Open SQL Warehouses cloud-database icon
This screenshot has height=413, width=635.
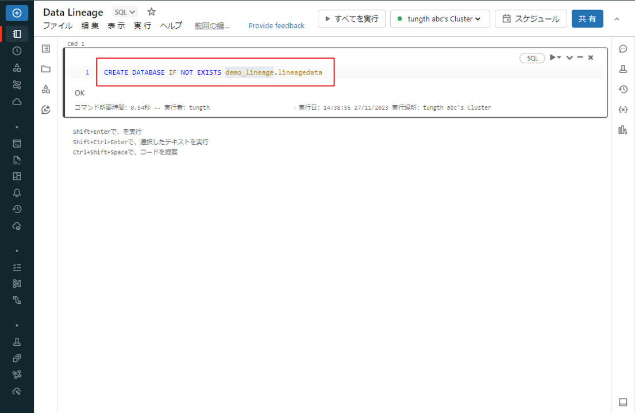pyautogui.click(x=17, y=226)
